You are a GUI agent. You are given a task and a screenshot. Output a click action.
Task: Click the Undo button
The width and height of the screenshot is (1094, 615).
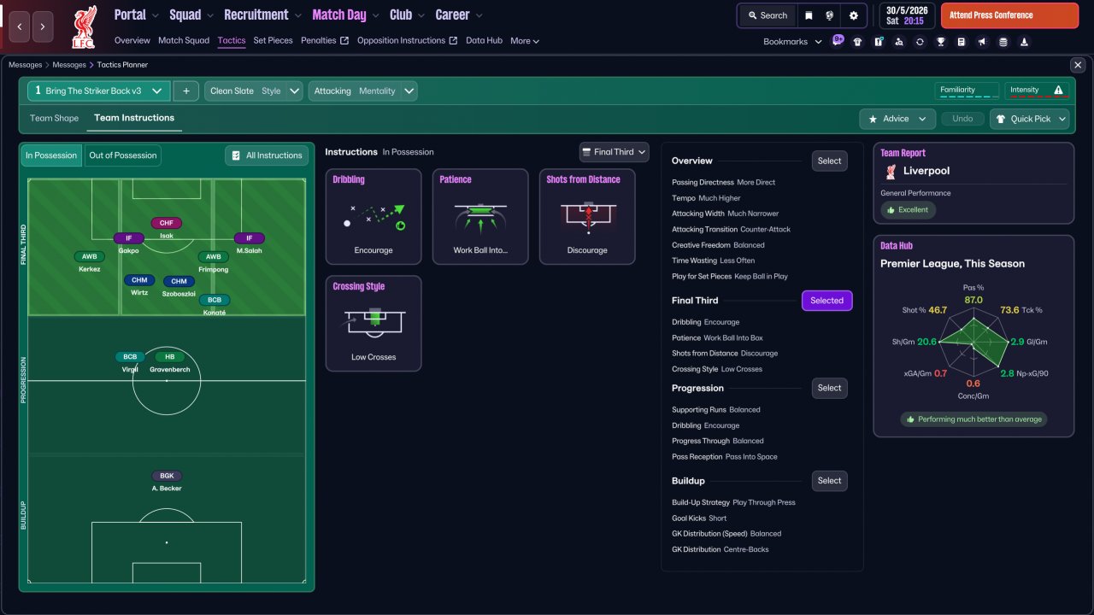(962, 119)
